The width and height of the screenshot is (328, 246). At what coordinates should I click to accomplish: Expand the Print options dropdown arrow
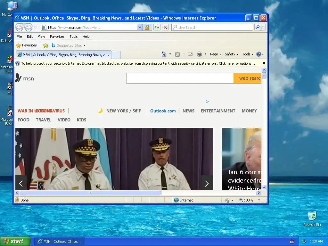205,54
